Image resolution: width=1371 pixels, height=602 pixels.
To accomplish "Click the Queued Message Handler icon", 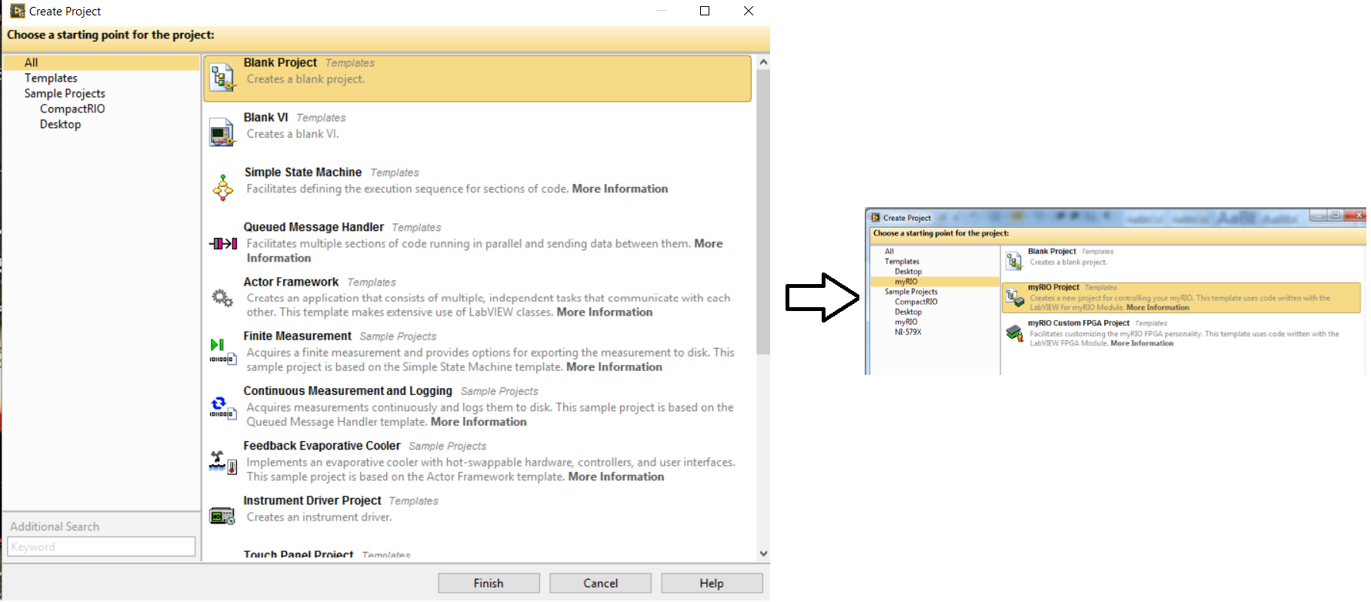I will (223, 243).
